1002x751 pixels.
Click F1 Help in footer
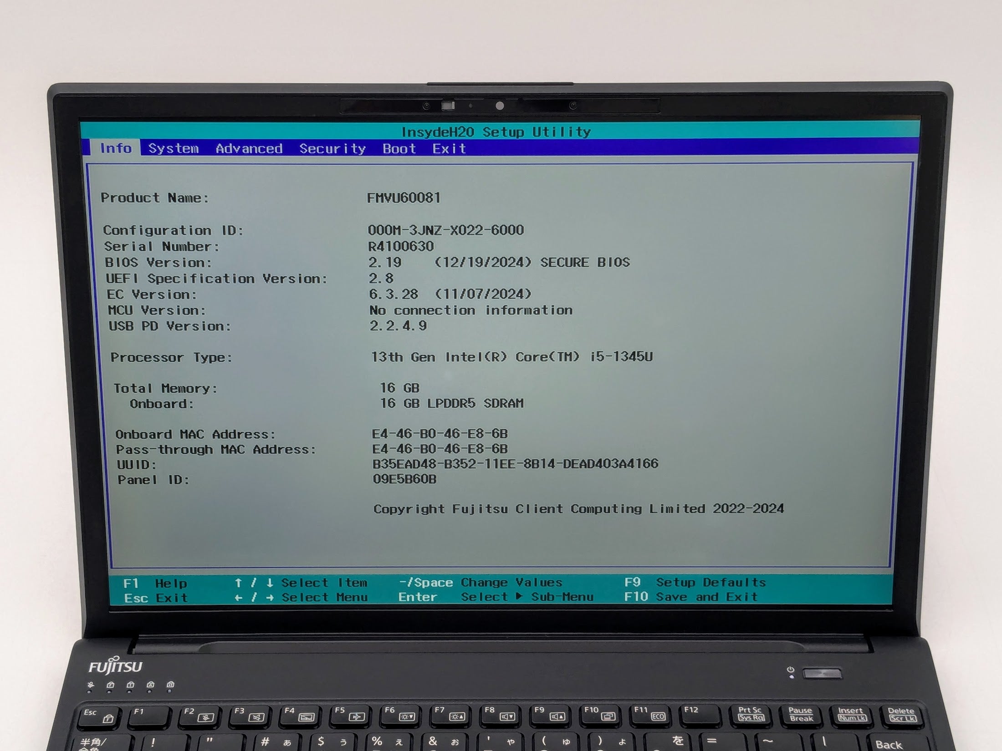pyautogui.click(x=155, y=583)
